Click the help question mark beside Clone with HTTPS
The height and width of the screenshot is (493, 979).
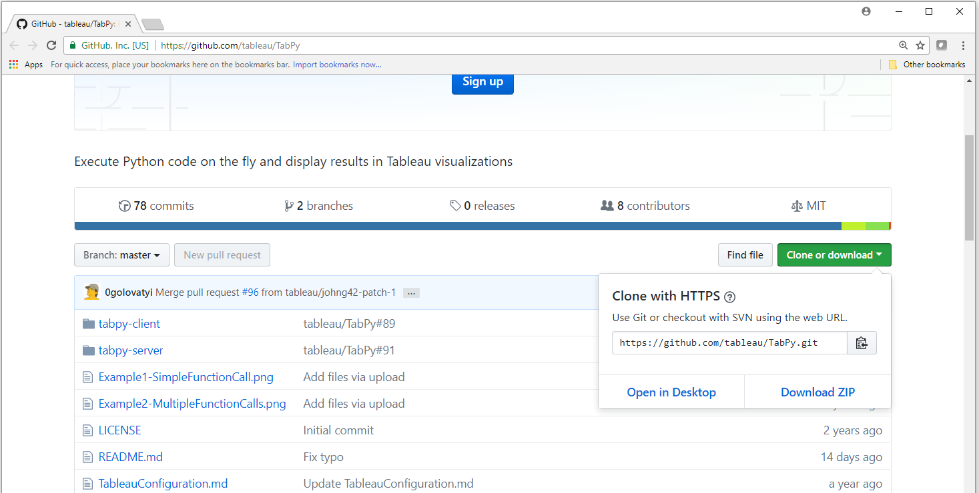pyautogui.click(x=730, y=297)
